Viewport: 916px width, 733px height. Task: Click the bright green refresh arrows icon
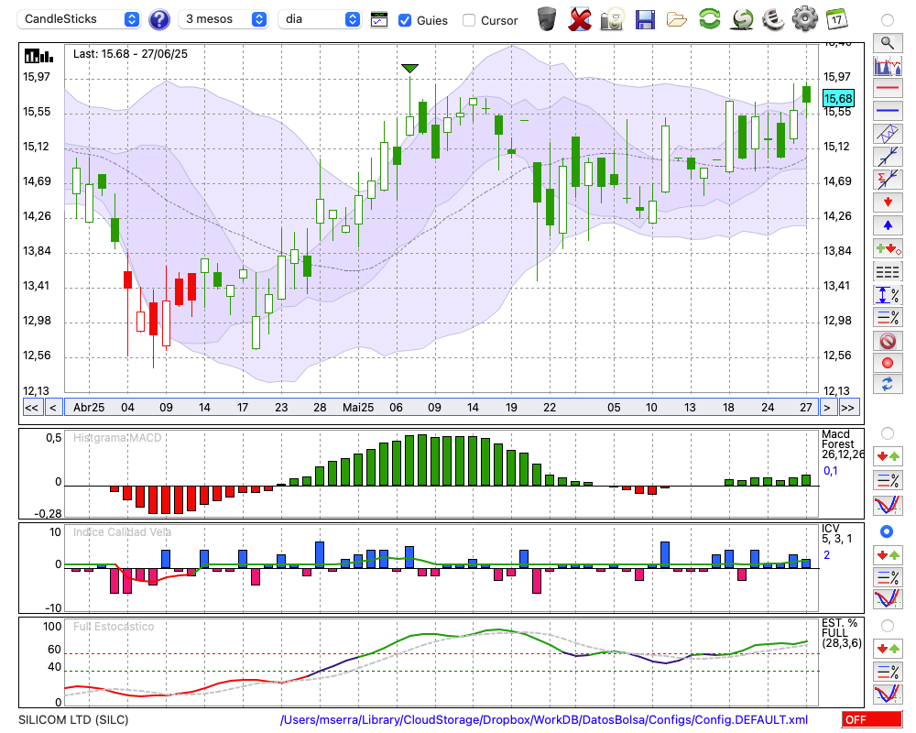(710, 18)
